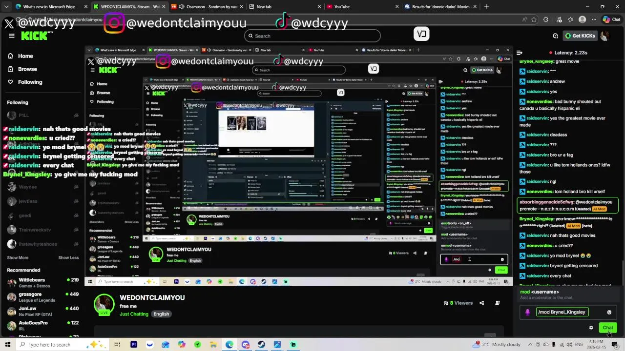Open the emoji picker in chat input
625x351 pixels.
609,312
